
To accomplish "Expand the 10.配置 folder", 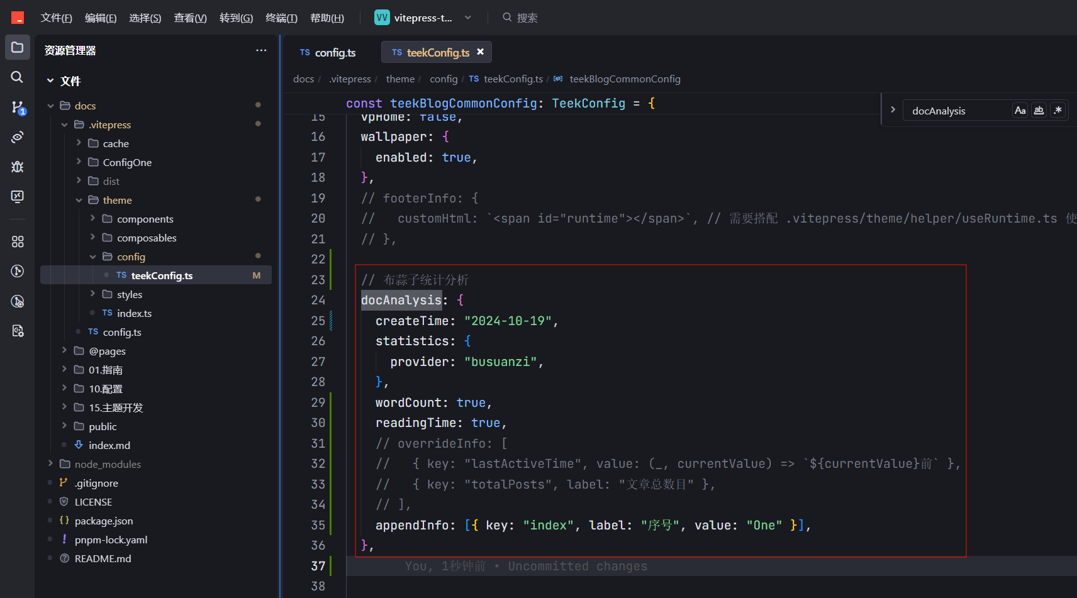I will (64, 389).
